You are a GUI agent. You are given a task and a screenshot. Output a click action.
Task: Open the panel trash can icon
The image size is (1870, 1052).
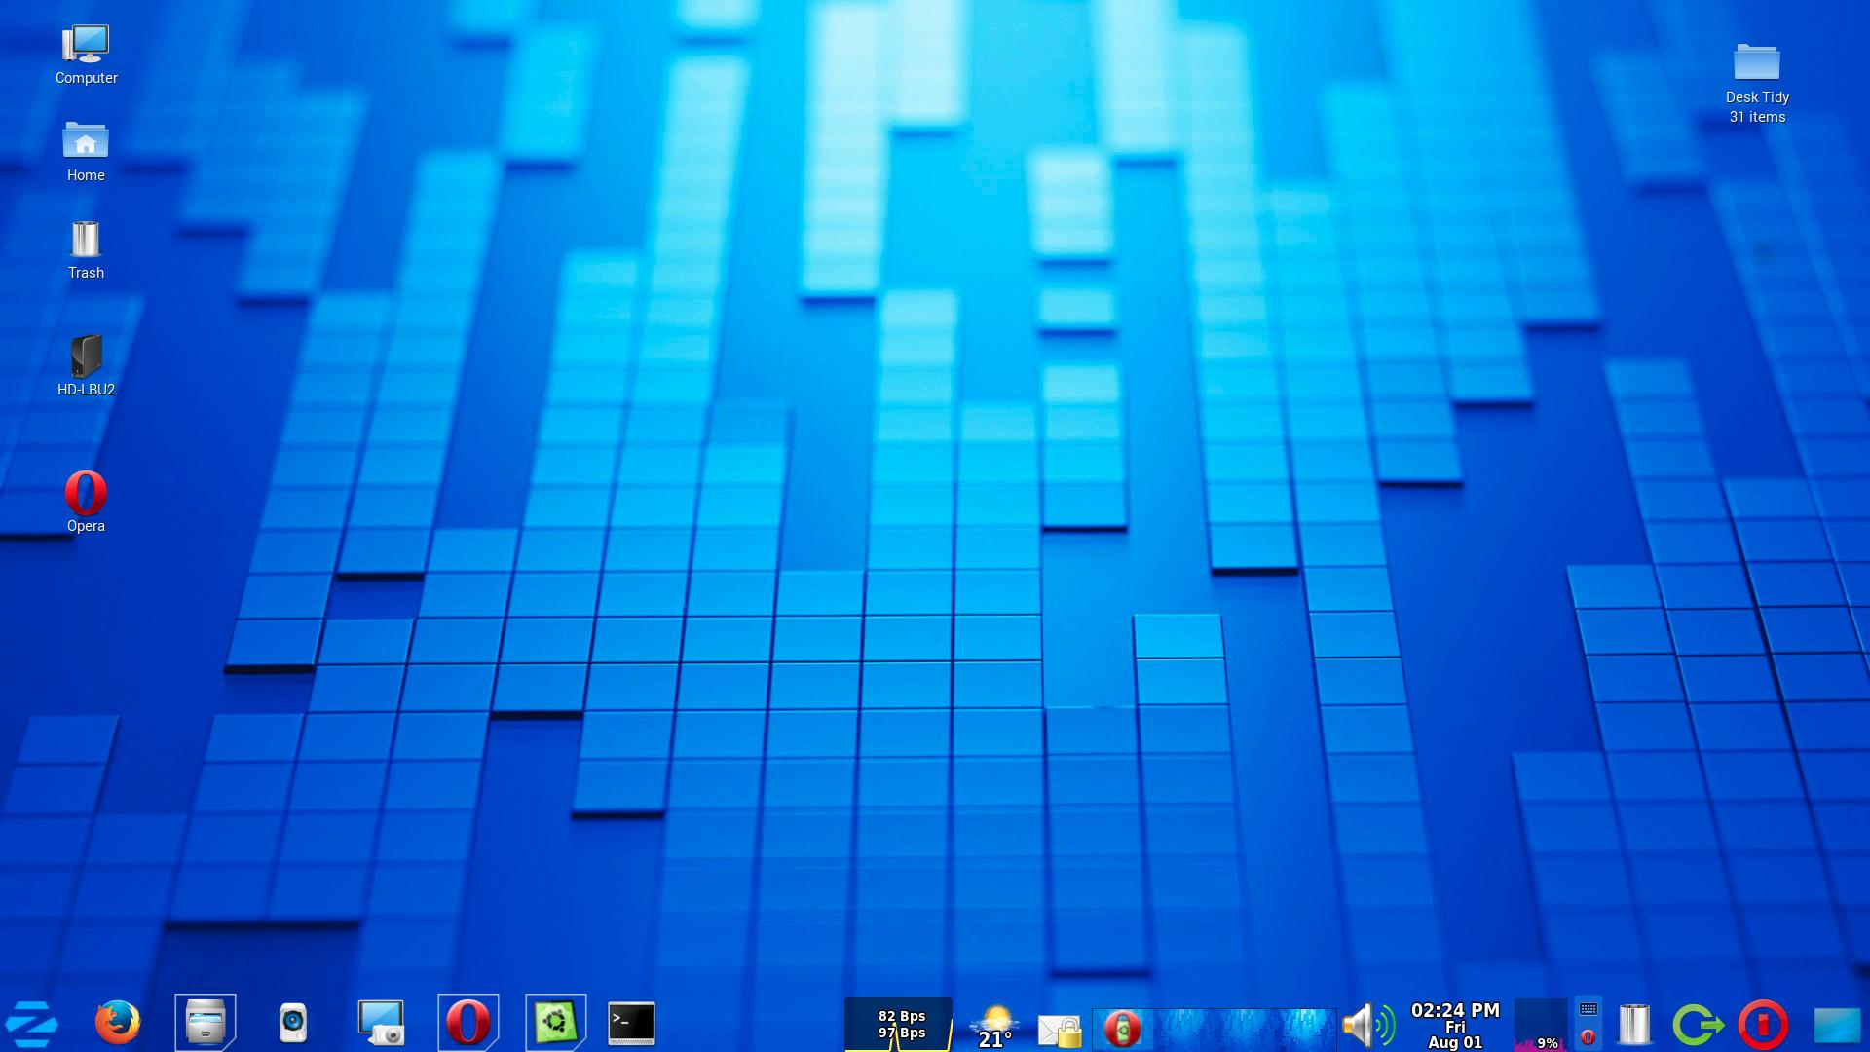click(x=1634, y=1025)
